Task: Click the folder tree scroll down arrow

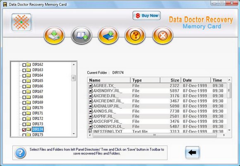Action: coord(74,134)
